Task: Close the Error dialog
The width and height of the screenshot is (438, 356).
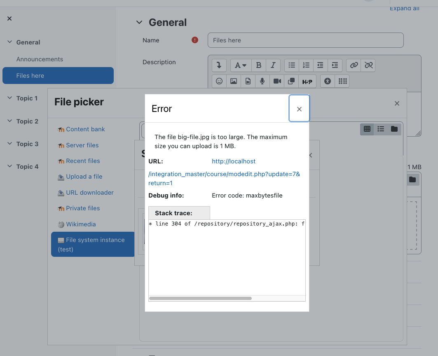Action: pos(299,109)
